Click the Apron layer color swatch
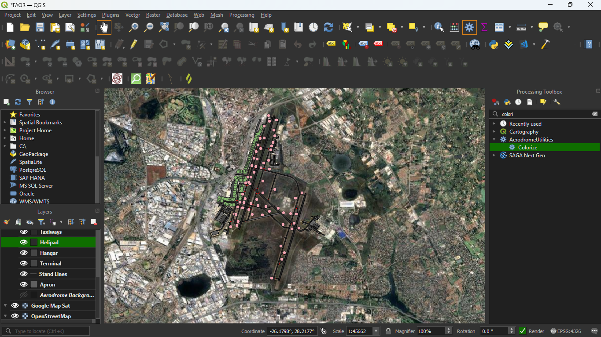This screenshot has height=337, width=601. [x=34, y=285]
